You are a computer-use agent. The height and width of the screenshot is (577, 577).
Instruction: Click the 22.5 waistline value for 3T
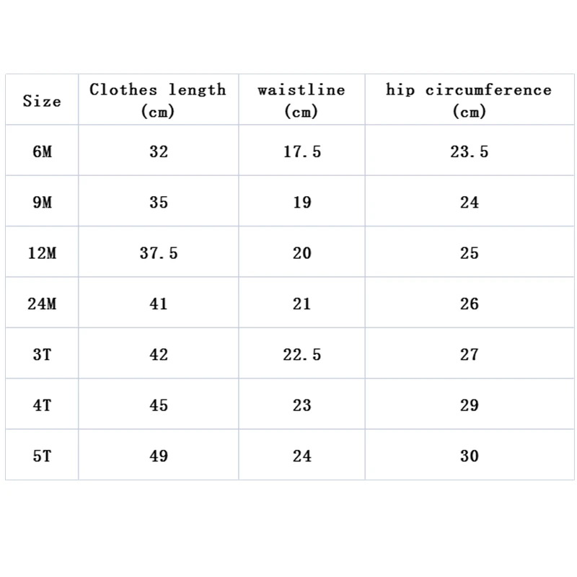tap(301, 355)
